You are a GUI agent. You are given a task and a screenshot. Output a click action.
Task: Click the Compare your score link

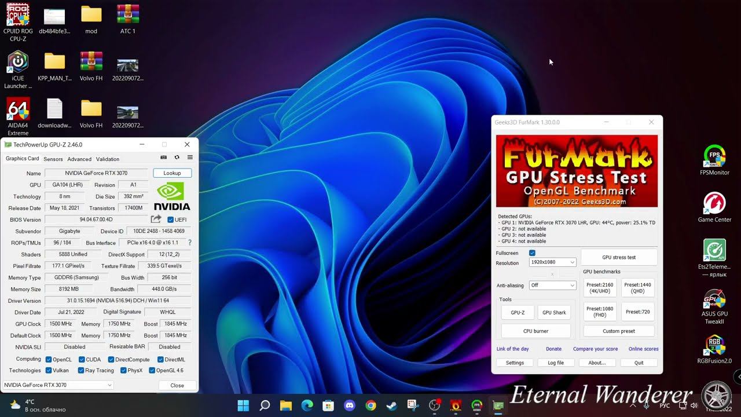pos(595,349)
